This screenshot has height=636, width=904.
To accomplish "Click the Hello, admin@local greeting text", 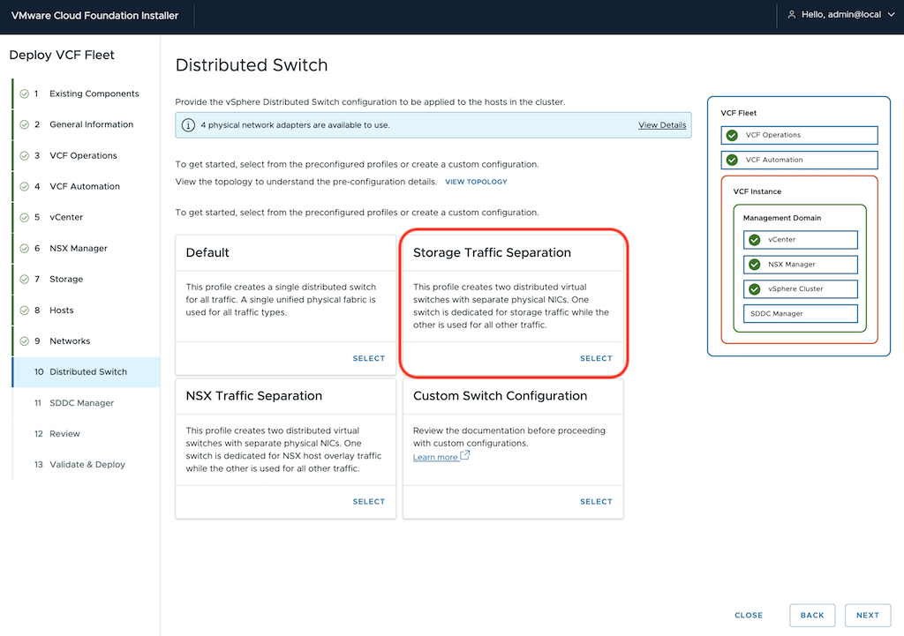I will point(840,15).
